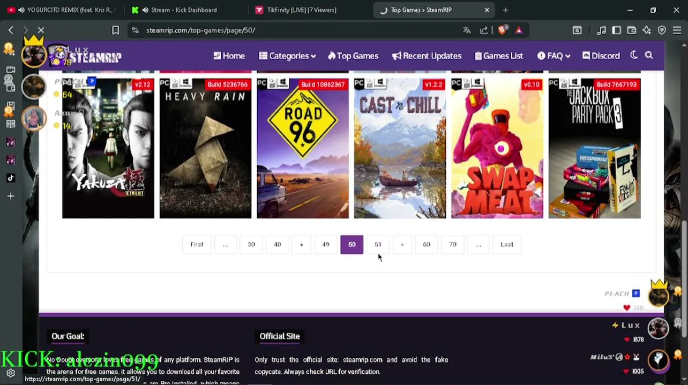The width and height of the screenshot is (688, 385).
Task: Open the Top Games menu item
Action: pos(353,56)
